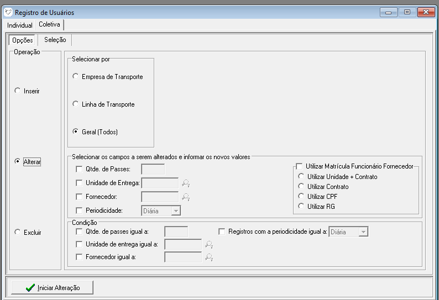Click the Qtde. de passes igual a field
This screenshot has width=439, height=300.
[x=176, y=231]
